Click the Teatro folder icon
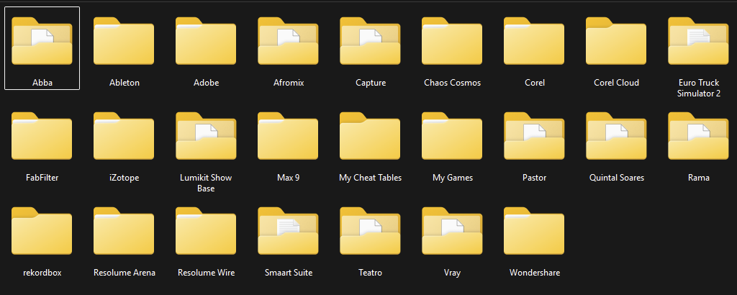Viewport: 737px width, 295px height. pos(371,231)
